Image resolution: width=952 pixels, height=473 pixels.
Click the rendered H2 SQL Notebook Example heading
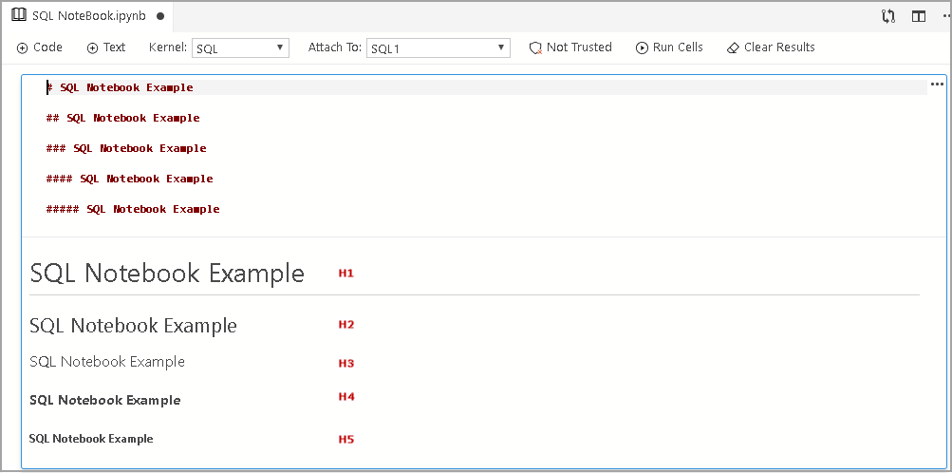[133, 326]
